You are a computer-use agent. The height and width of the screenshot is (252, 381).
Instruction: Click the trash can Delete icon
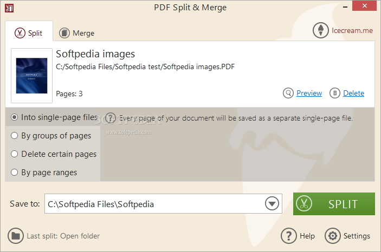coord(334,93)
